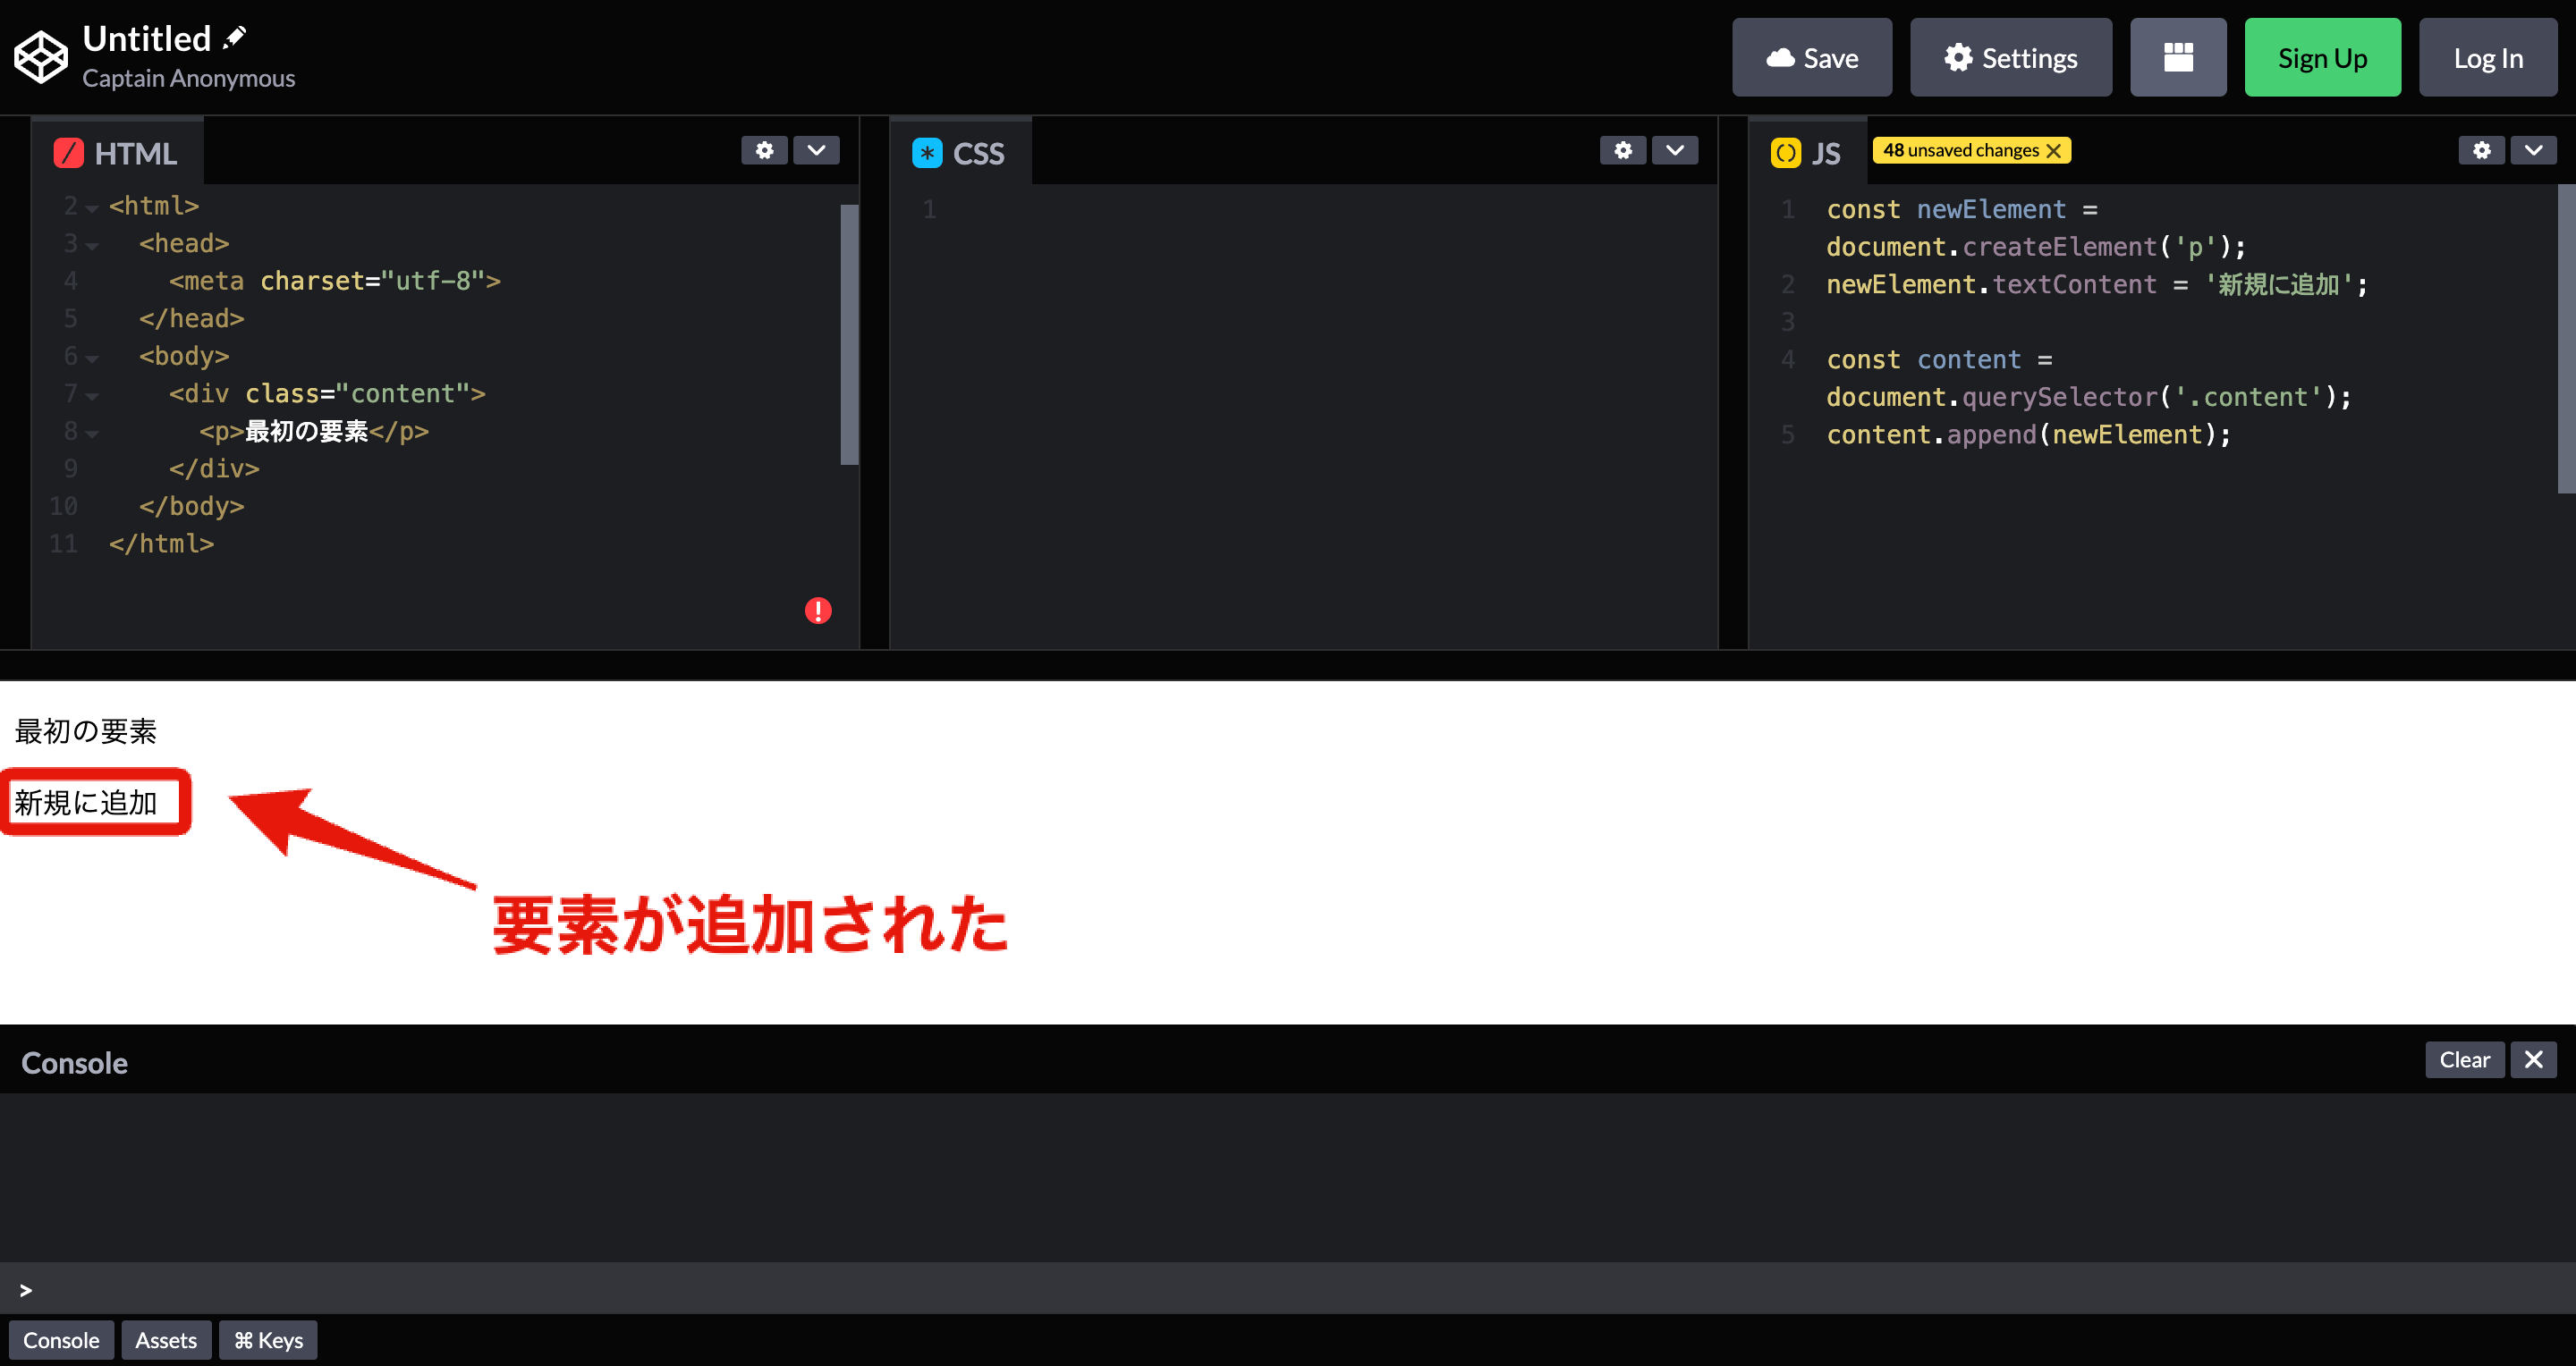
Task: Collapse the body element fold arrow
Action: (91, 358)
